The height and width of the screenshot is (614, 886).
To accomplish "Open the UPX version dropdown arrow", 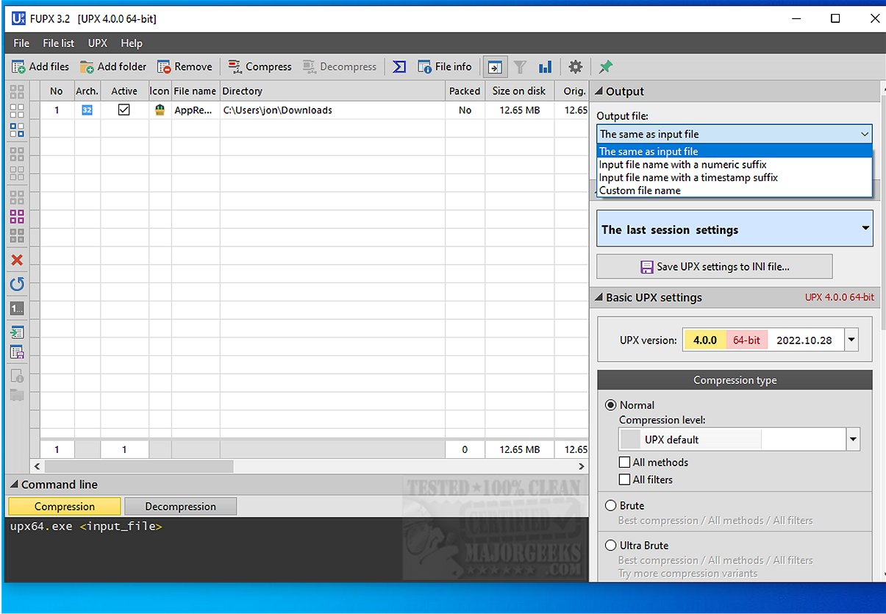I will tap(851, 340).
